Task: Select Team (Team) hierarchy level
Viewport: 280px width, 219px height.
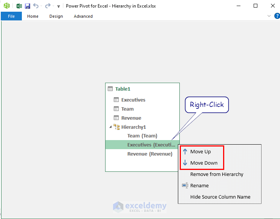Action: 142,136
